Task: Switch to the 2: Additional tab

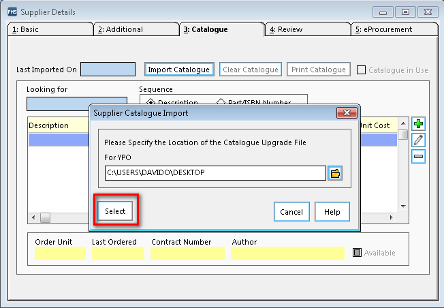Action: pyautogui.click(x=136, y=29)
